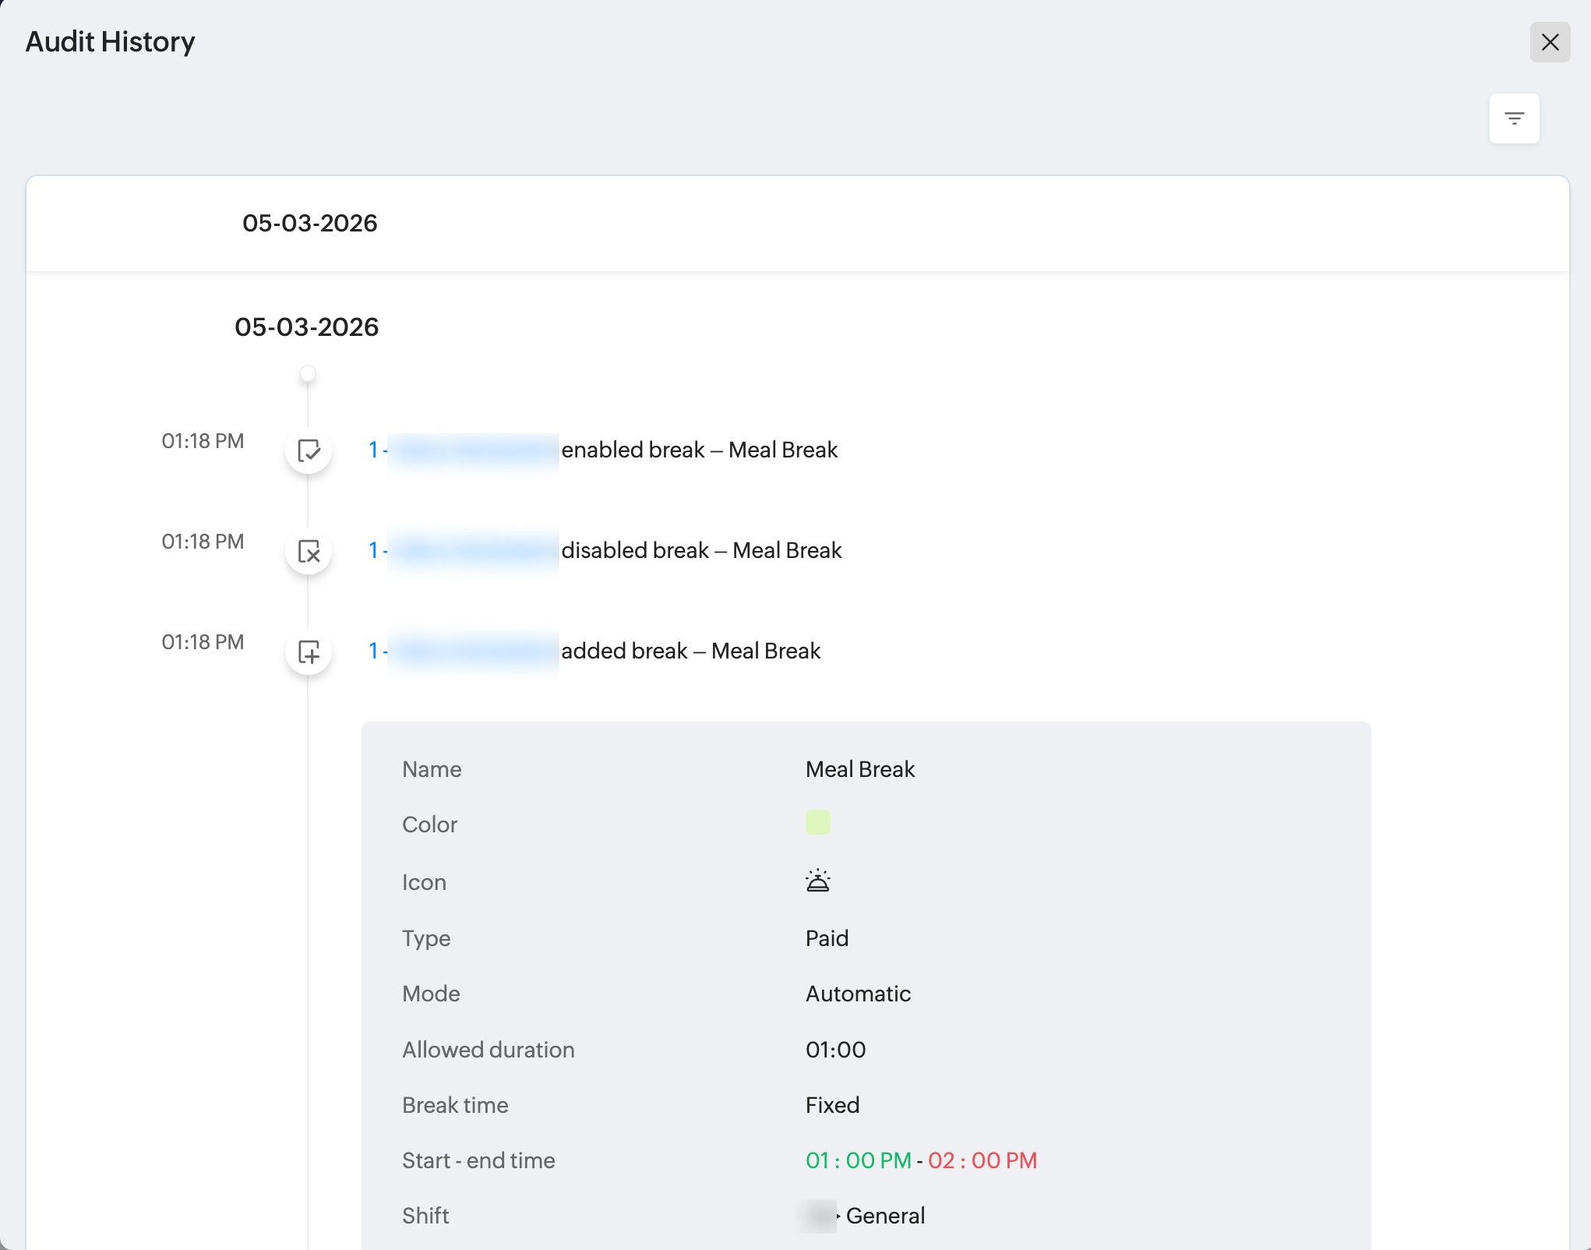
Task: Click the meal bell icon in details
Action: (x=817, y=881)
